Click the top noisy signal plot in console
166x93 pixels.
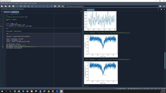[x=100, y=21]
